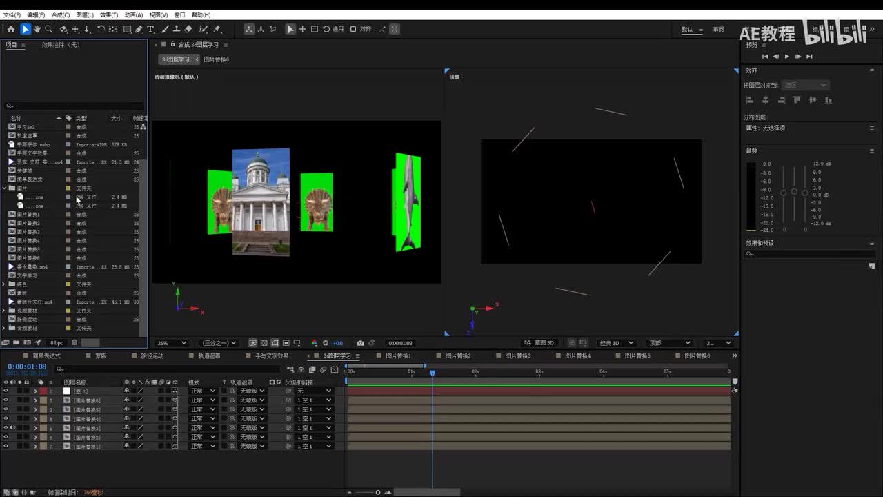The width and height of the screenshot is (883, 497).
Task: Select the Zoom magnifier tool
Action: coord(48,29)
